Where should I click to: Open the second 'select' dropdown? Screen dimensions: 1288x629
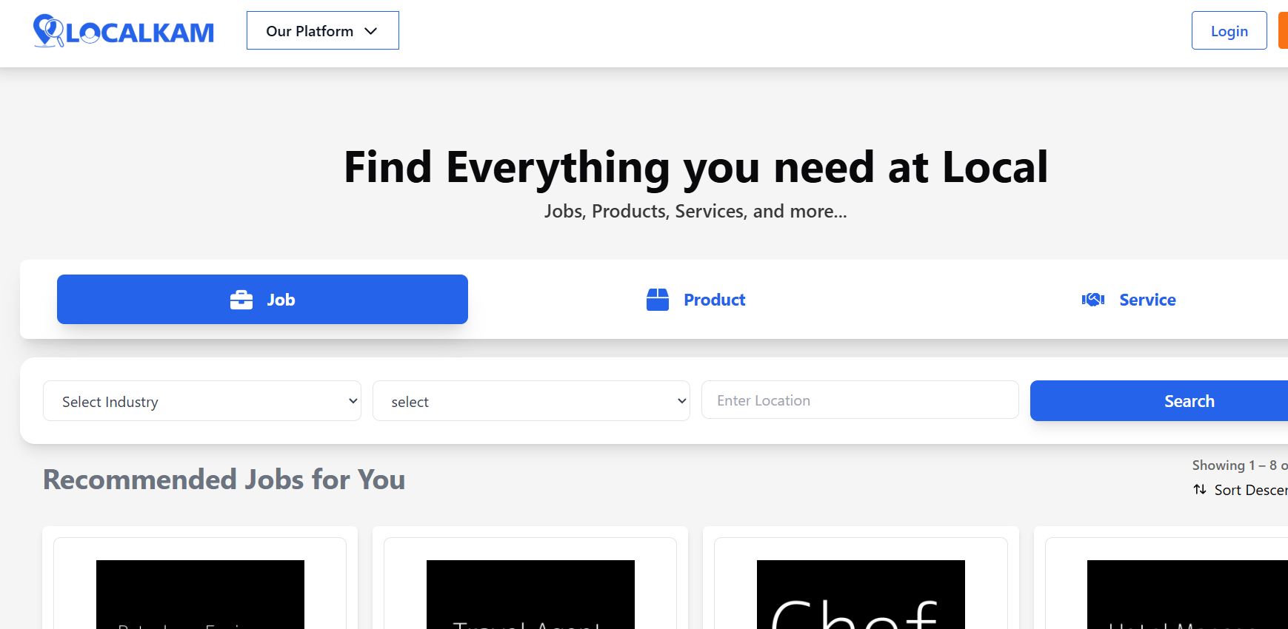tap(531, 401)
